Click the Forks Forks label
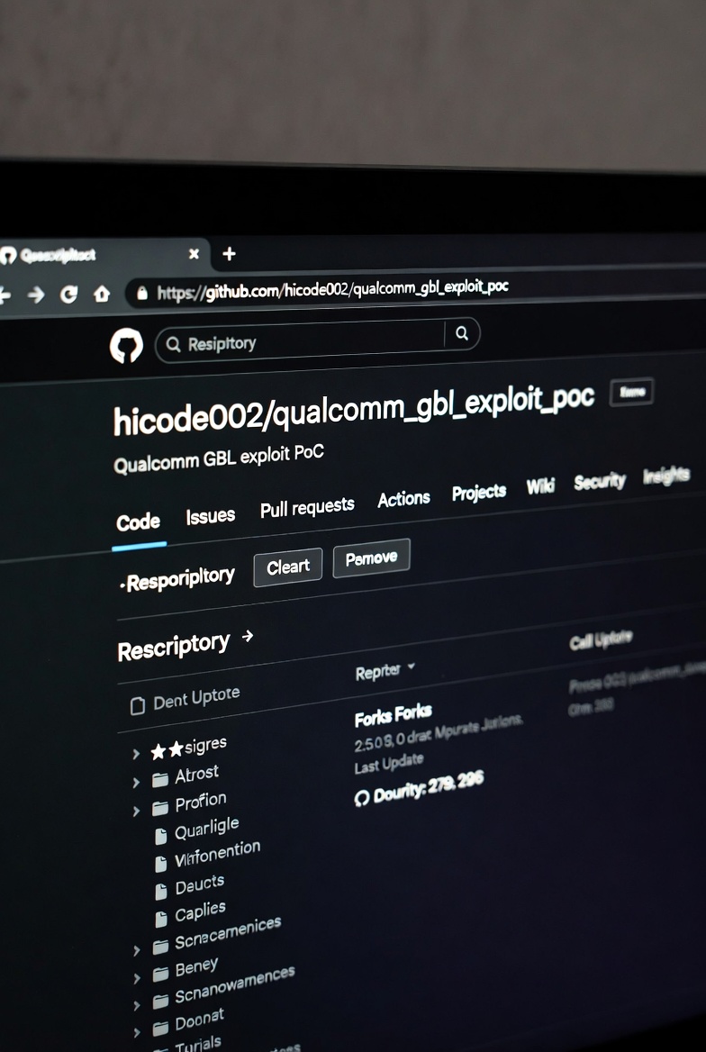706x1052 pixels. 393,717
